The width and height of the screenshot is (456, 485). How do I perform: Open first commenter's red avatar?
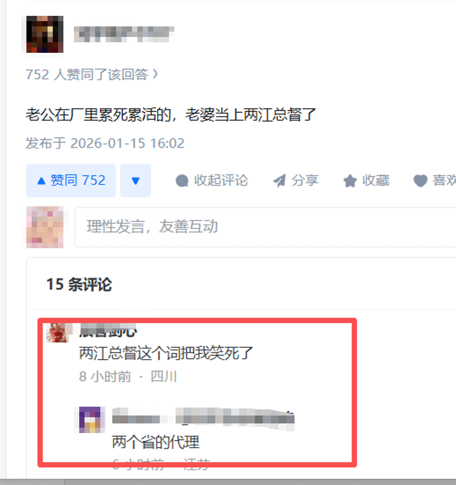[x=57, y=333]
